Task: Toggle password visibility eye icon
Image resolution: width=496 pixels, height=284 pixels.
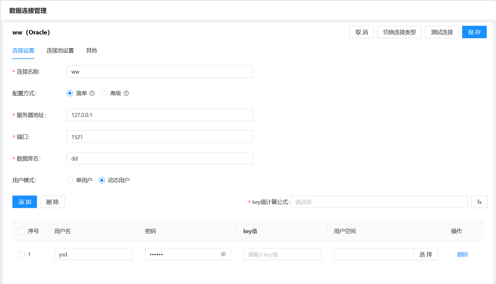Action: [223, 254]
